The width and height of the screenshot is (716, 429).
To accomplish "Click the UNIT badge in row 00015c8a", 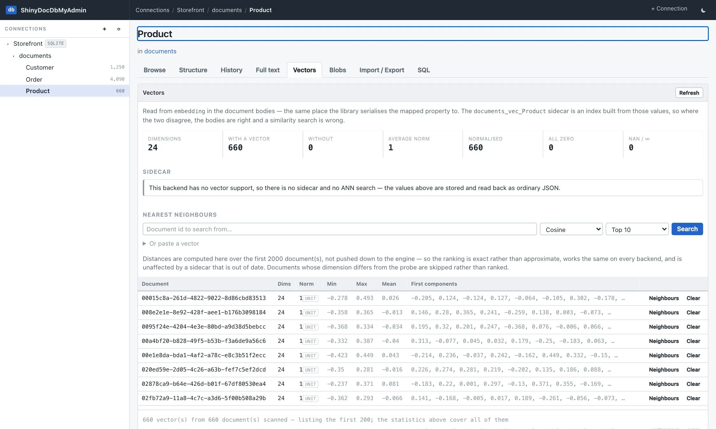I will (x=311, y=298).
